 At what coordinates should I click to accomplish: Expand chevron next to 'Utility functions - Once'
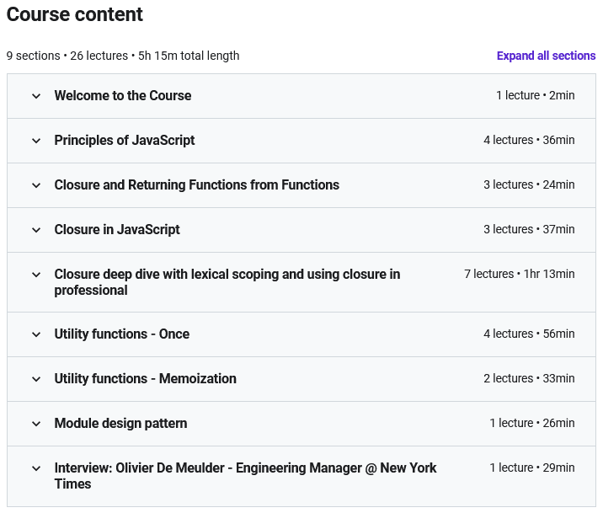[x=36, y=334]
